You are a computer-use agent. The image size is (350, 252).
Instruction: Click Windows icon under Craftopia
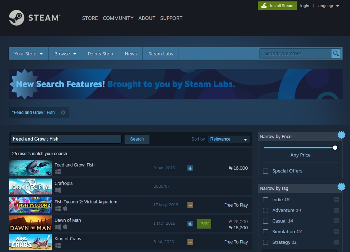[58, 190]
